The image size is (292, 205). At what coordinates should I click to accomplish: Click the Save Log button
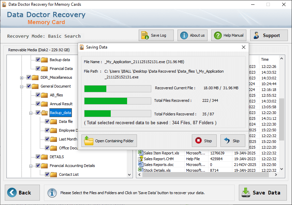[156, 35]
